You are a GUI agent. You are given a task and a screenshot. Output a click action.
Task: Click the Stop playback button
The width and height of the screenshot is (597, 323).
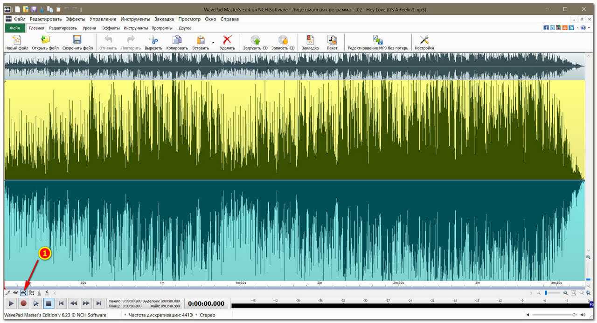[x=49, y=303]
